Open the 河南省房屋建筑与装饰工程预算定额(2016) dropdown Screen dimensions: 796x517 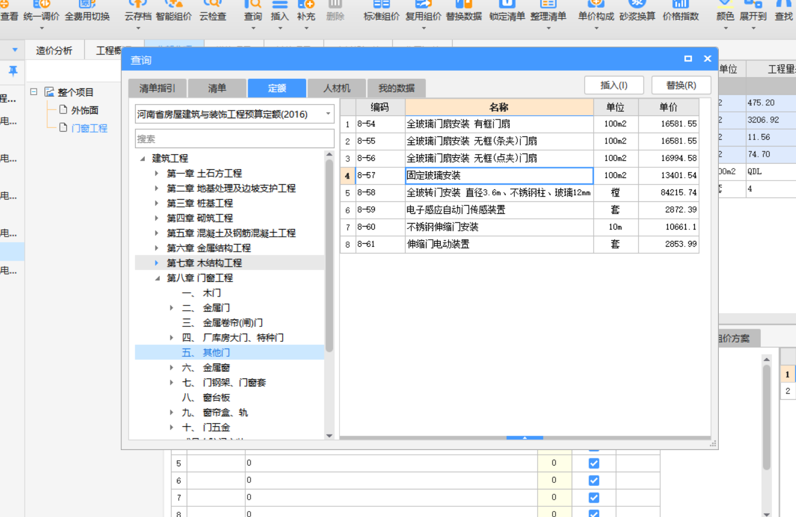tap(328, 114)
